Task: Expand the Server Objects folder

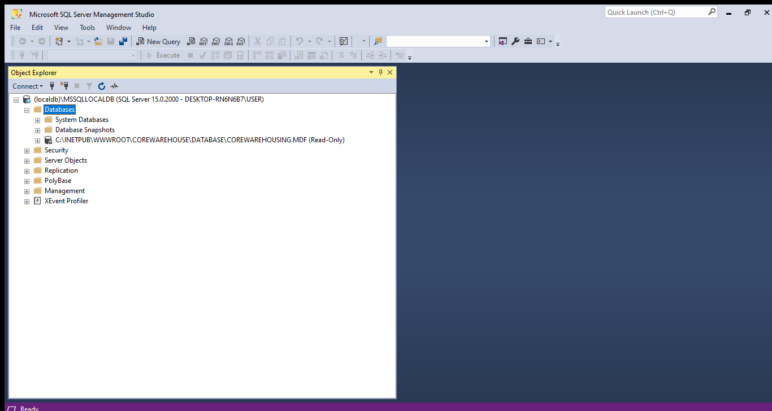Action: point(27,160)
